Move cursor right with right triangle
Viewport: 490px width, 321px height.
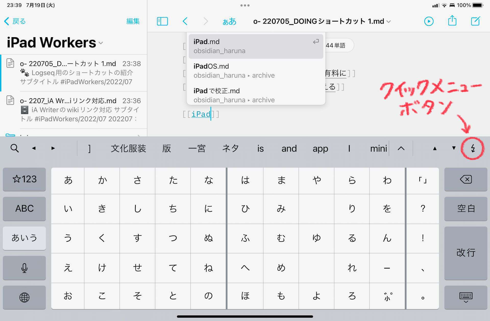[x=53, y=148]
